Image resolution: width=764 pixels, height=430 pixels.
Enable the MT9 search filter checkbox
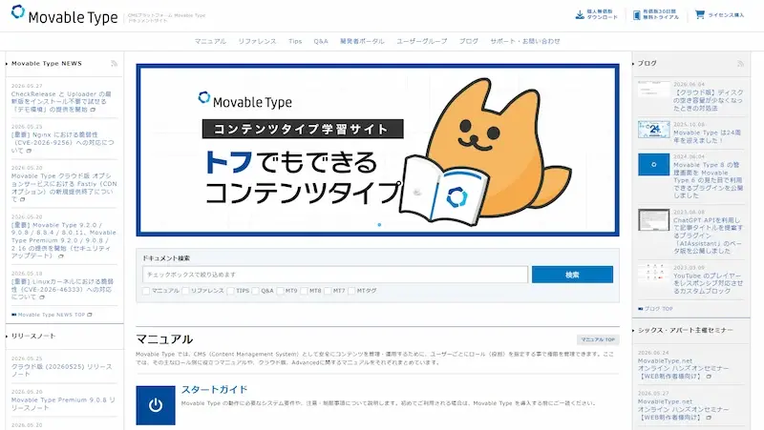tap(280, 291)
